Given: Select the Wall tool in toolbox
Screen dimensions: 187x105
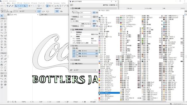Looking at the screenshot, I should point(2,21).
